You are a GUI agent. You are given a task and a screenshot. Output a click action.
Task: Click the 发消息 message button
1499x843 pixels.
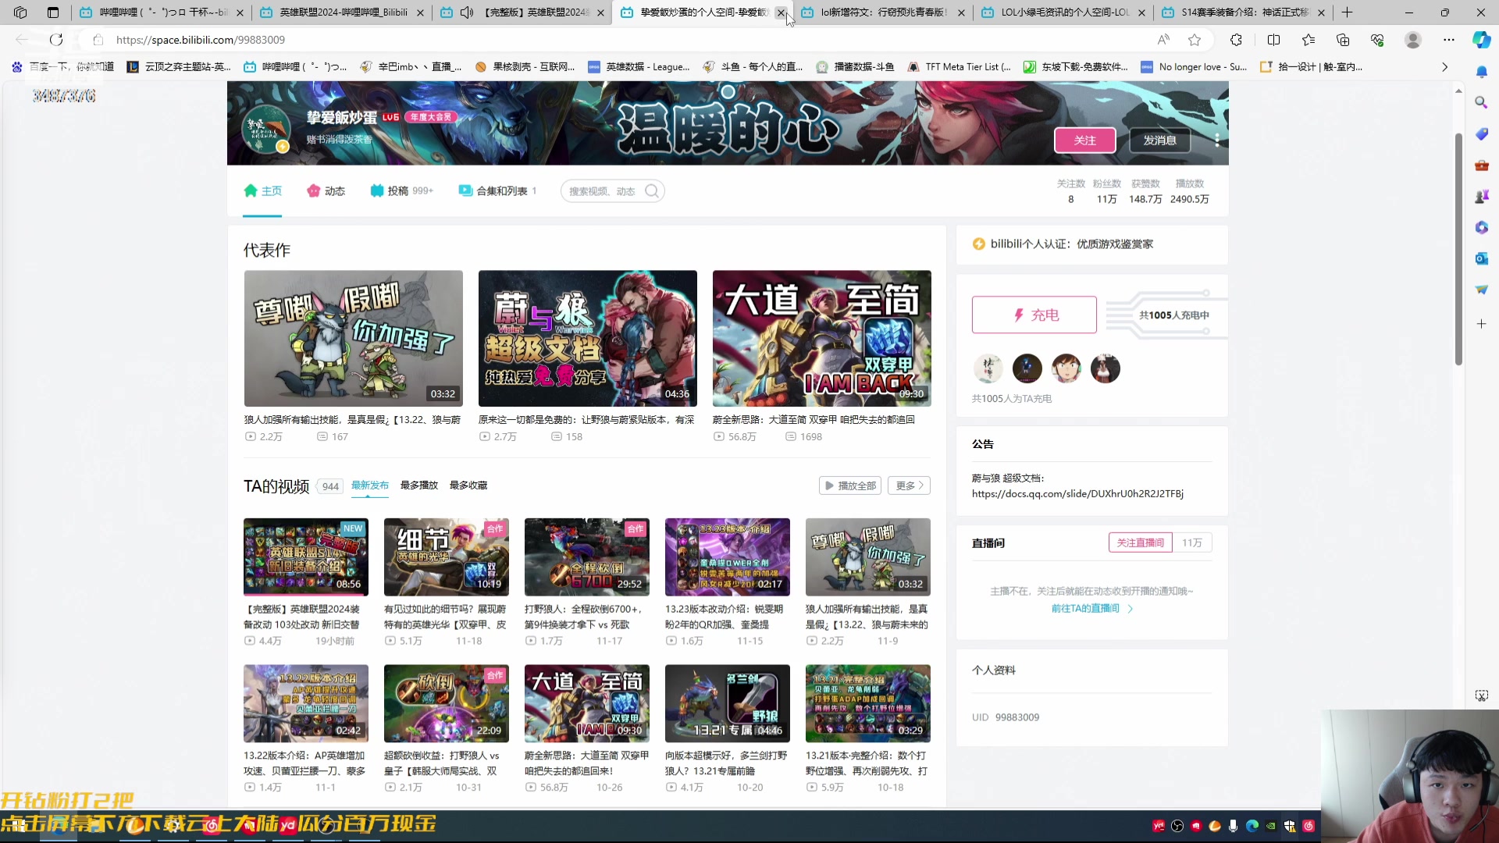pyautogui.click(x=1159, y=140)
